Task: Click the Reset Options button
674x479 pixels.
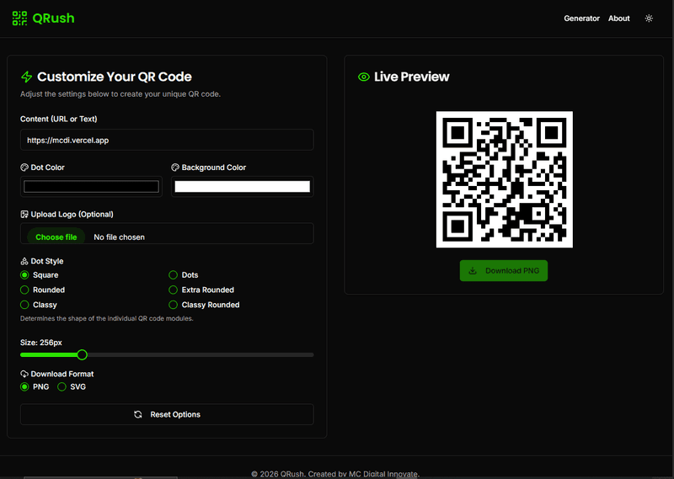Action: [x=167, y=414]
